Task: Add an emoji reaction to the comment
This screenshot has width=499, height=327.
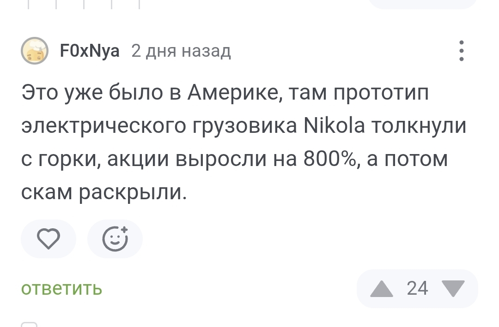Action: pyautogui.click(x=115, y=239)
